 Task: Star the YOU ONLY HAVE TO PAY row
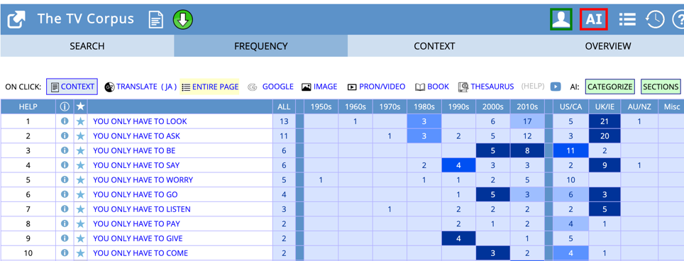tap(80, 223)
